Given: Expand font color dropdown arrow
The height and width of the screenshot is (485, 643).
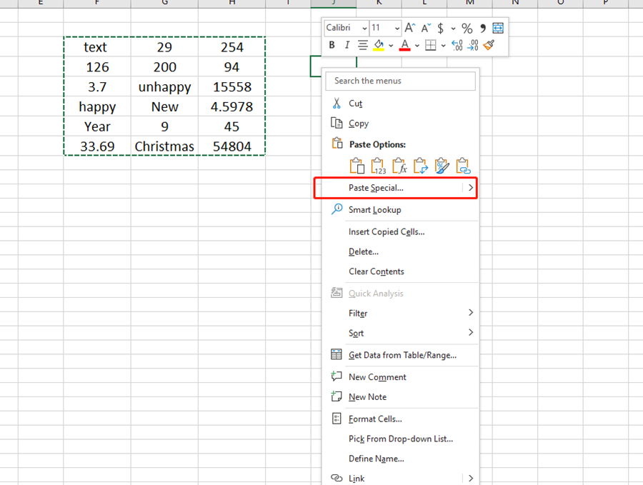Looking at the screenshot, I should [x=417, y=45].
